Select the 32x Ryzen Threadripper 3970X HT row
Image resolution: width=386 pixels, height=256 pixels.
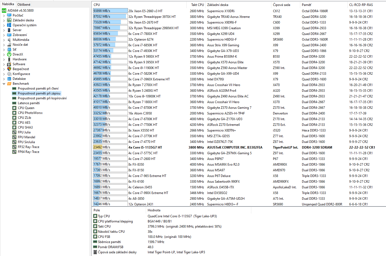point(239,17)
